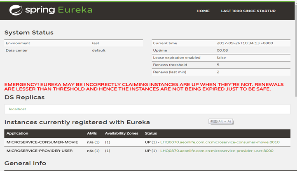Select the data center value 'default'

coord(99,50)
